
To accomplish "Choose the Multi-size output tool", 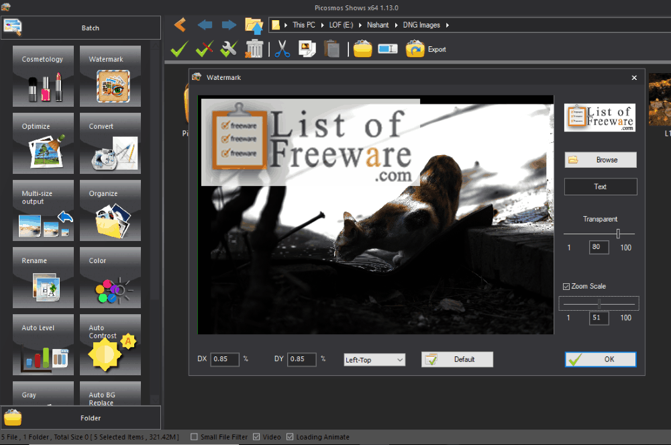I will click(43, 211).
